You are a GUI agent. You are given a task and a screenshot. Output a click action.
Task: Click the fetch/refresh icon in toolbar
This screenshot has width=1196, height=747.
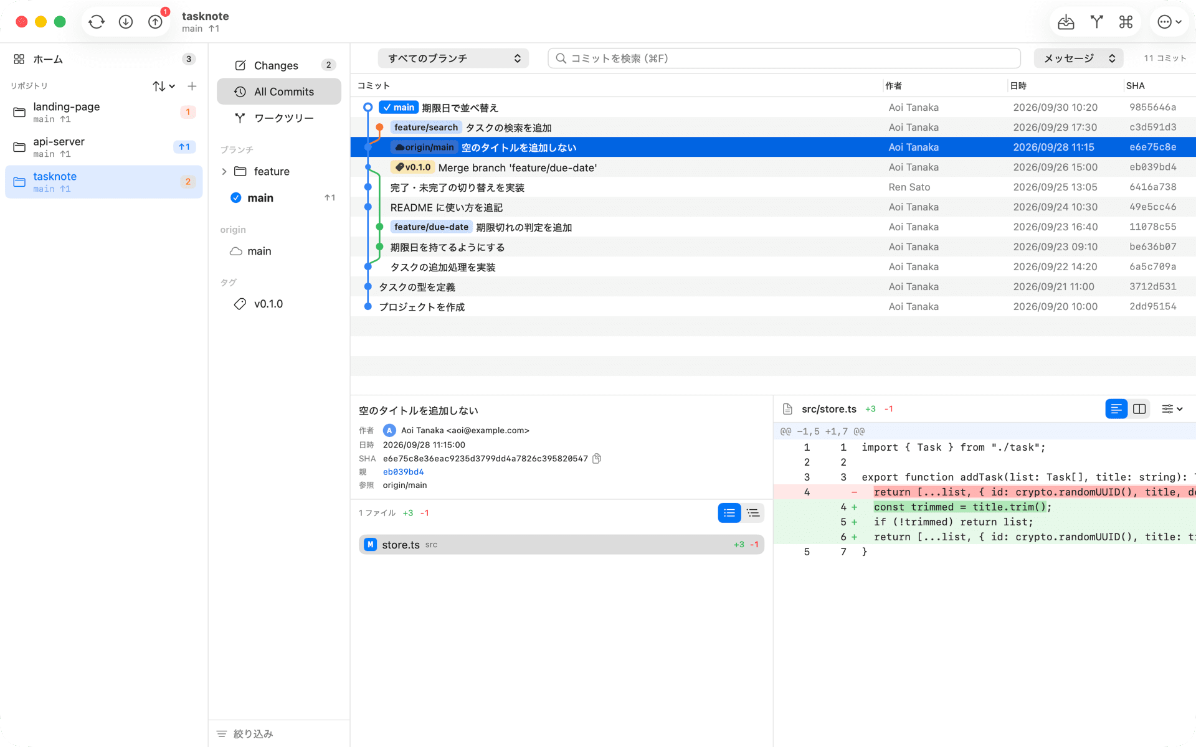click(x=97, y=22)
